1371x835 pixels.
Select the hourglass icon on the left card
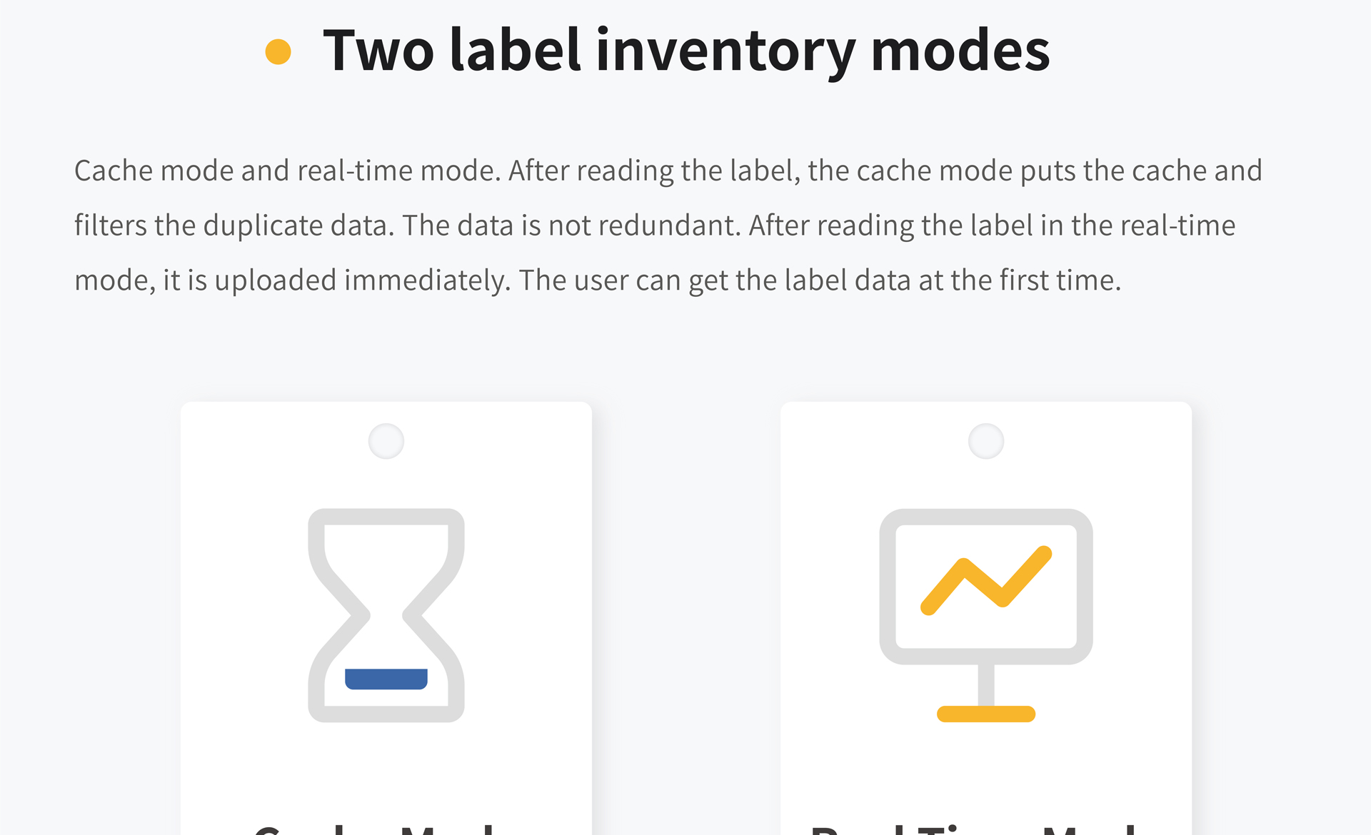tap(386, 615)
